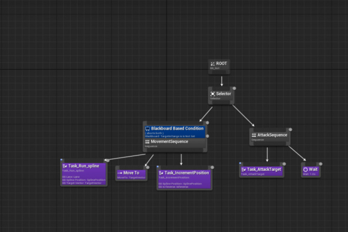This screenshot has height=232, width=348.
Task: Click 'MoveTo: TargetVector' subtitle text
Action: tap(131, 178)
